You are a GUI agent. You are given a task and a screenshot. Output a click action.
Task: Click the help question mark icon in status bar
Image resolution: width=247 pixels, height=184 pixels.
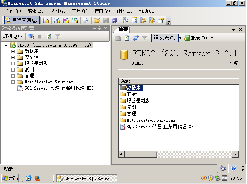234,168
